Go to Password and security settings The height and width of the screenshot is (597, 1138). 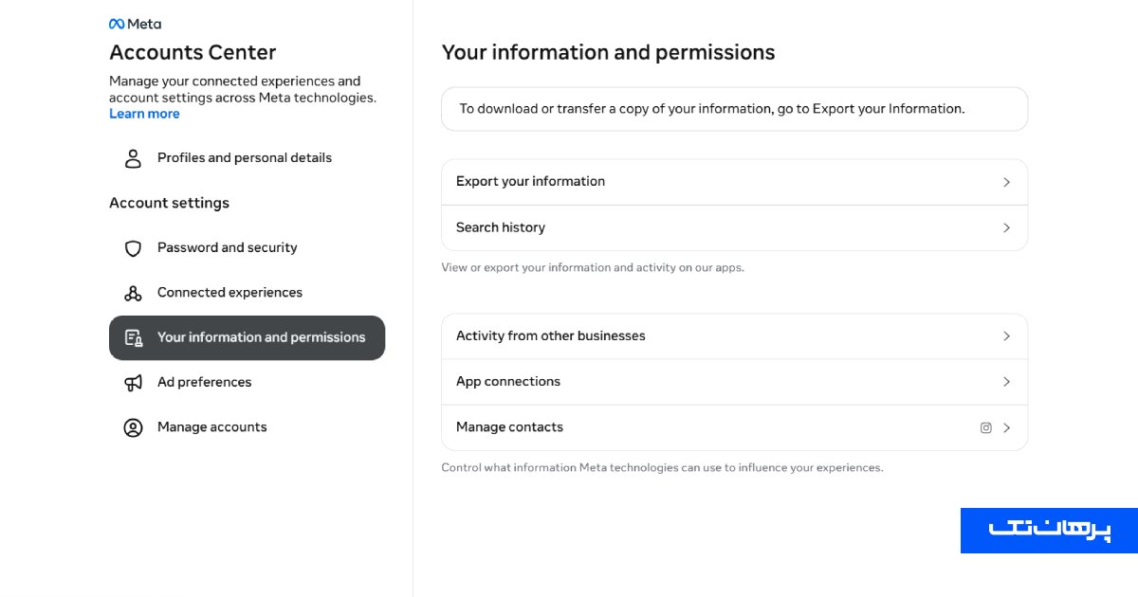(247, 248)
